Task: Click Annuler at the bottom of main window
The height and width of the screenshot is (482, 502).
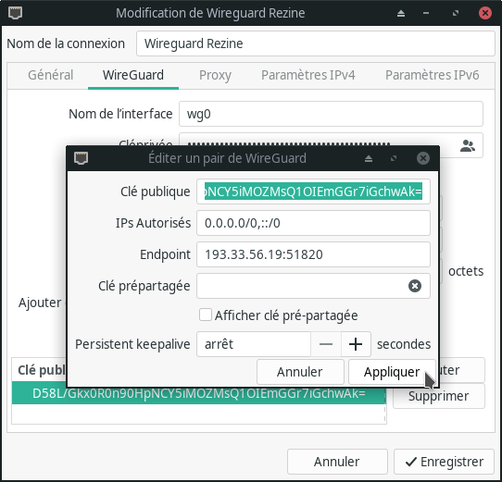Action: tap(337, 462)
